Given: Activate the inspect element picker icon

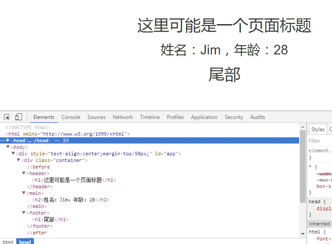Looking at the screenshot, I should click(x=7, y=117).
